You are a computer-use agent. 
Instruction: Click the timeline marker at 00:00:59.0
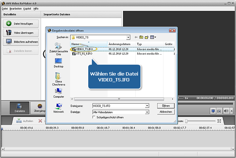click(78, 128)
